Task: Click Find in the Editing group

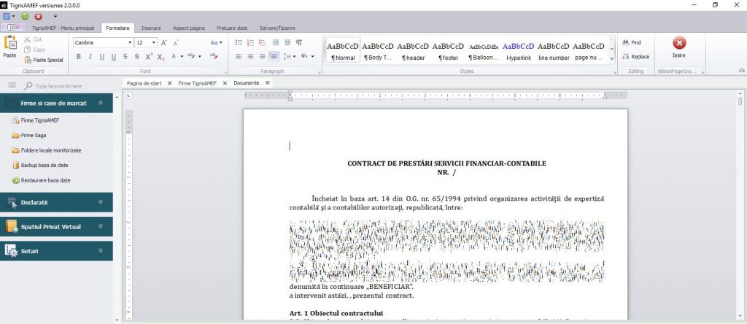Action: (x=632, y=42)
